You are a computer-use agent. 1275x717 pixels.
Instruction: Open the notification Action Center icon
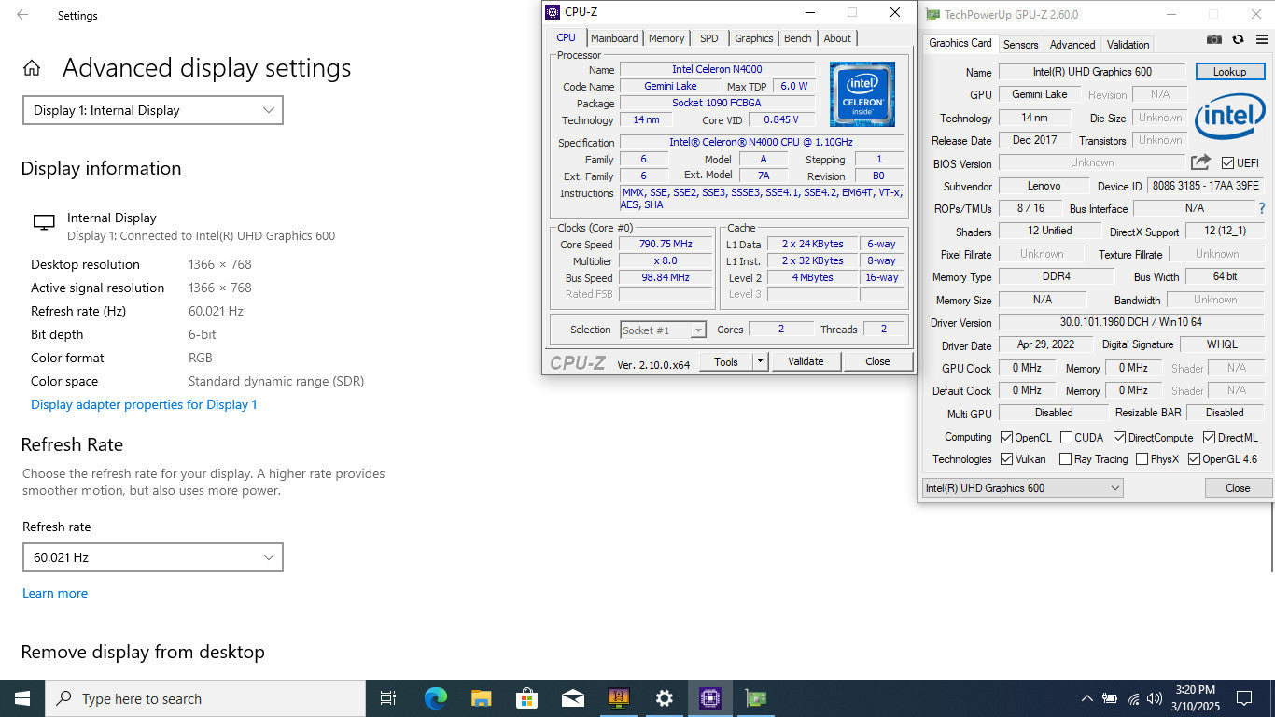point(1243,698)
